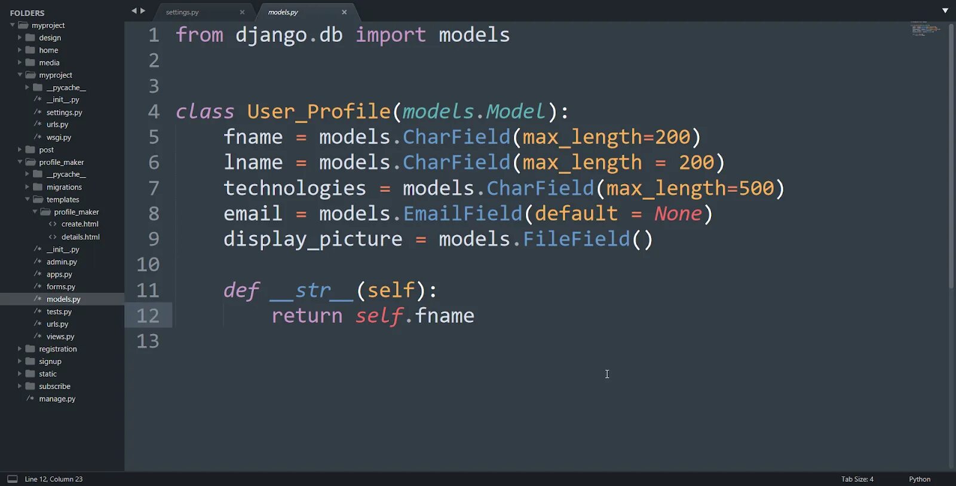Place cursor on display_picture variable
The height and width of the screenshot is (486, 956).
click(313, 240)
